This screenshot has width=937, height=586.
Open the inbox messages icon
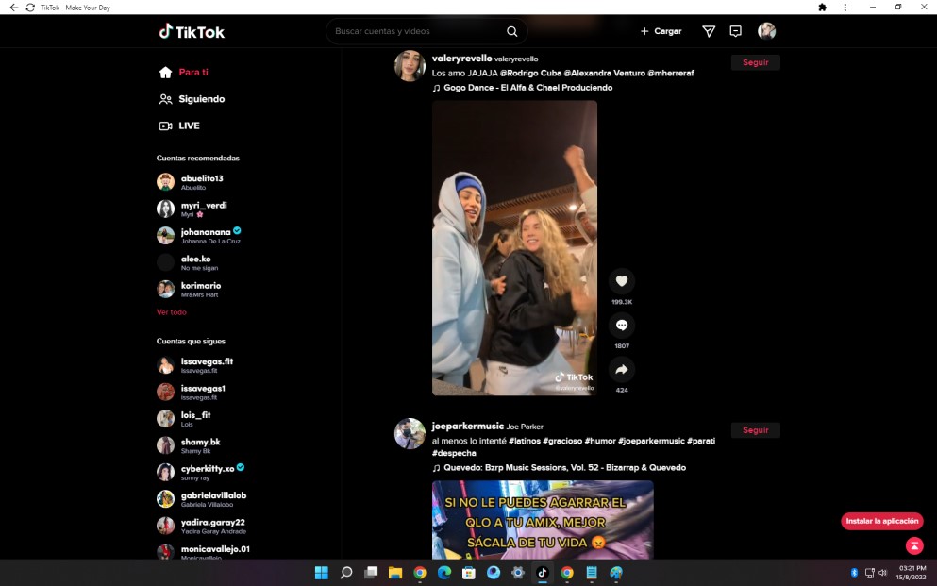pos(737,31)
